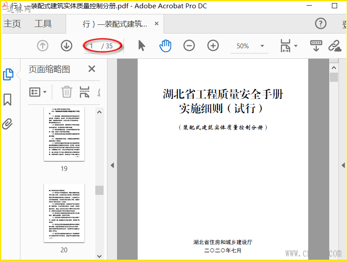Minimize the Acrobat window

pos(309,6)
